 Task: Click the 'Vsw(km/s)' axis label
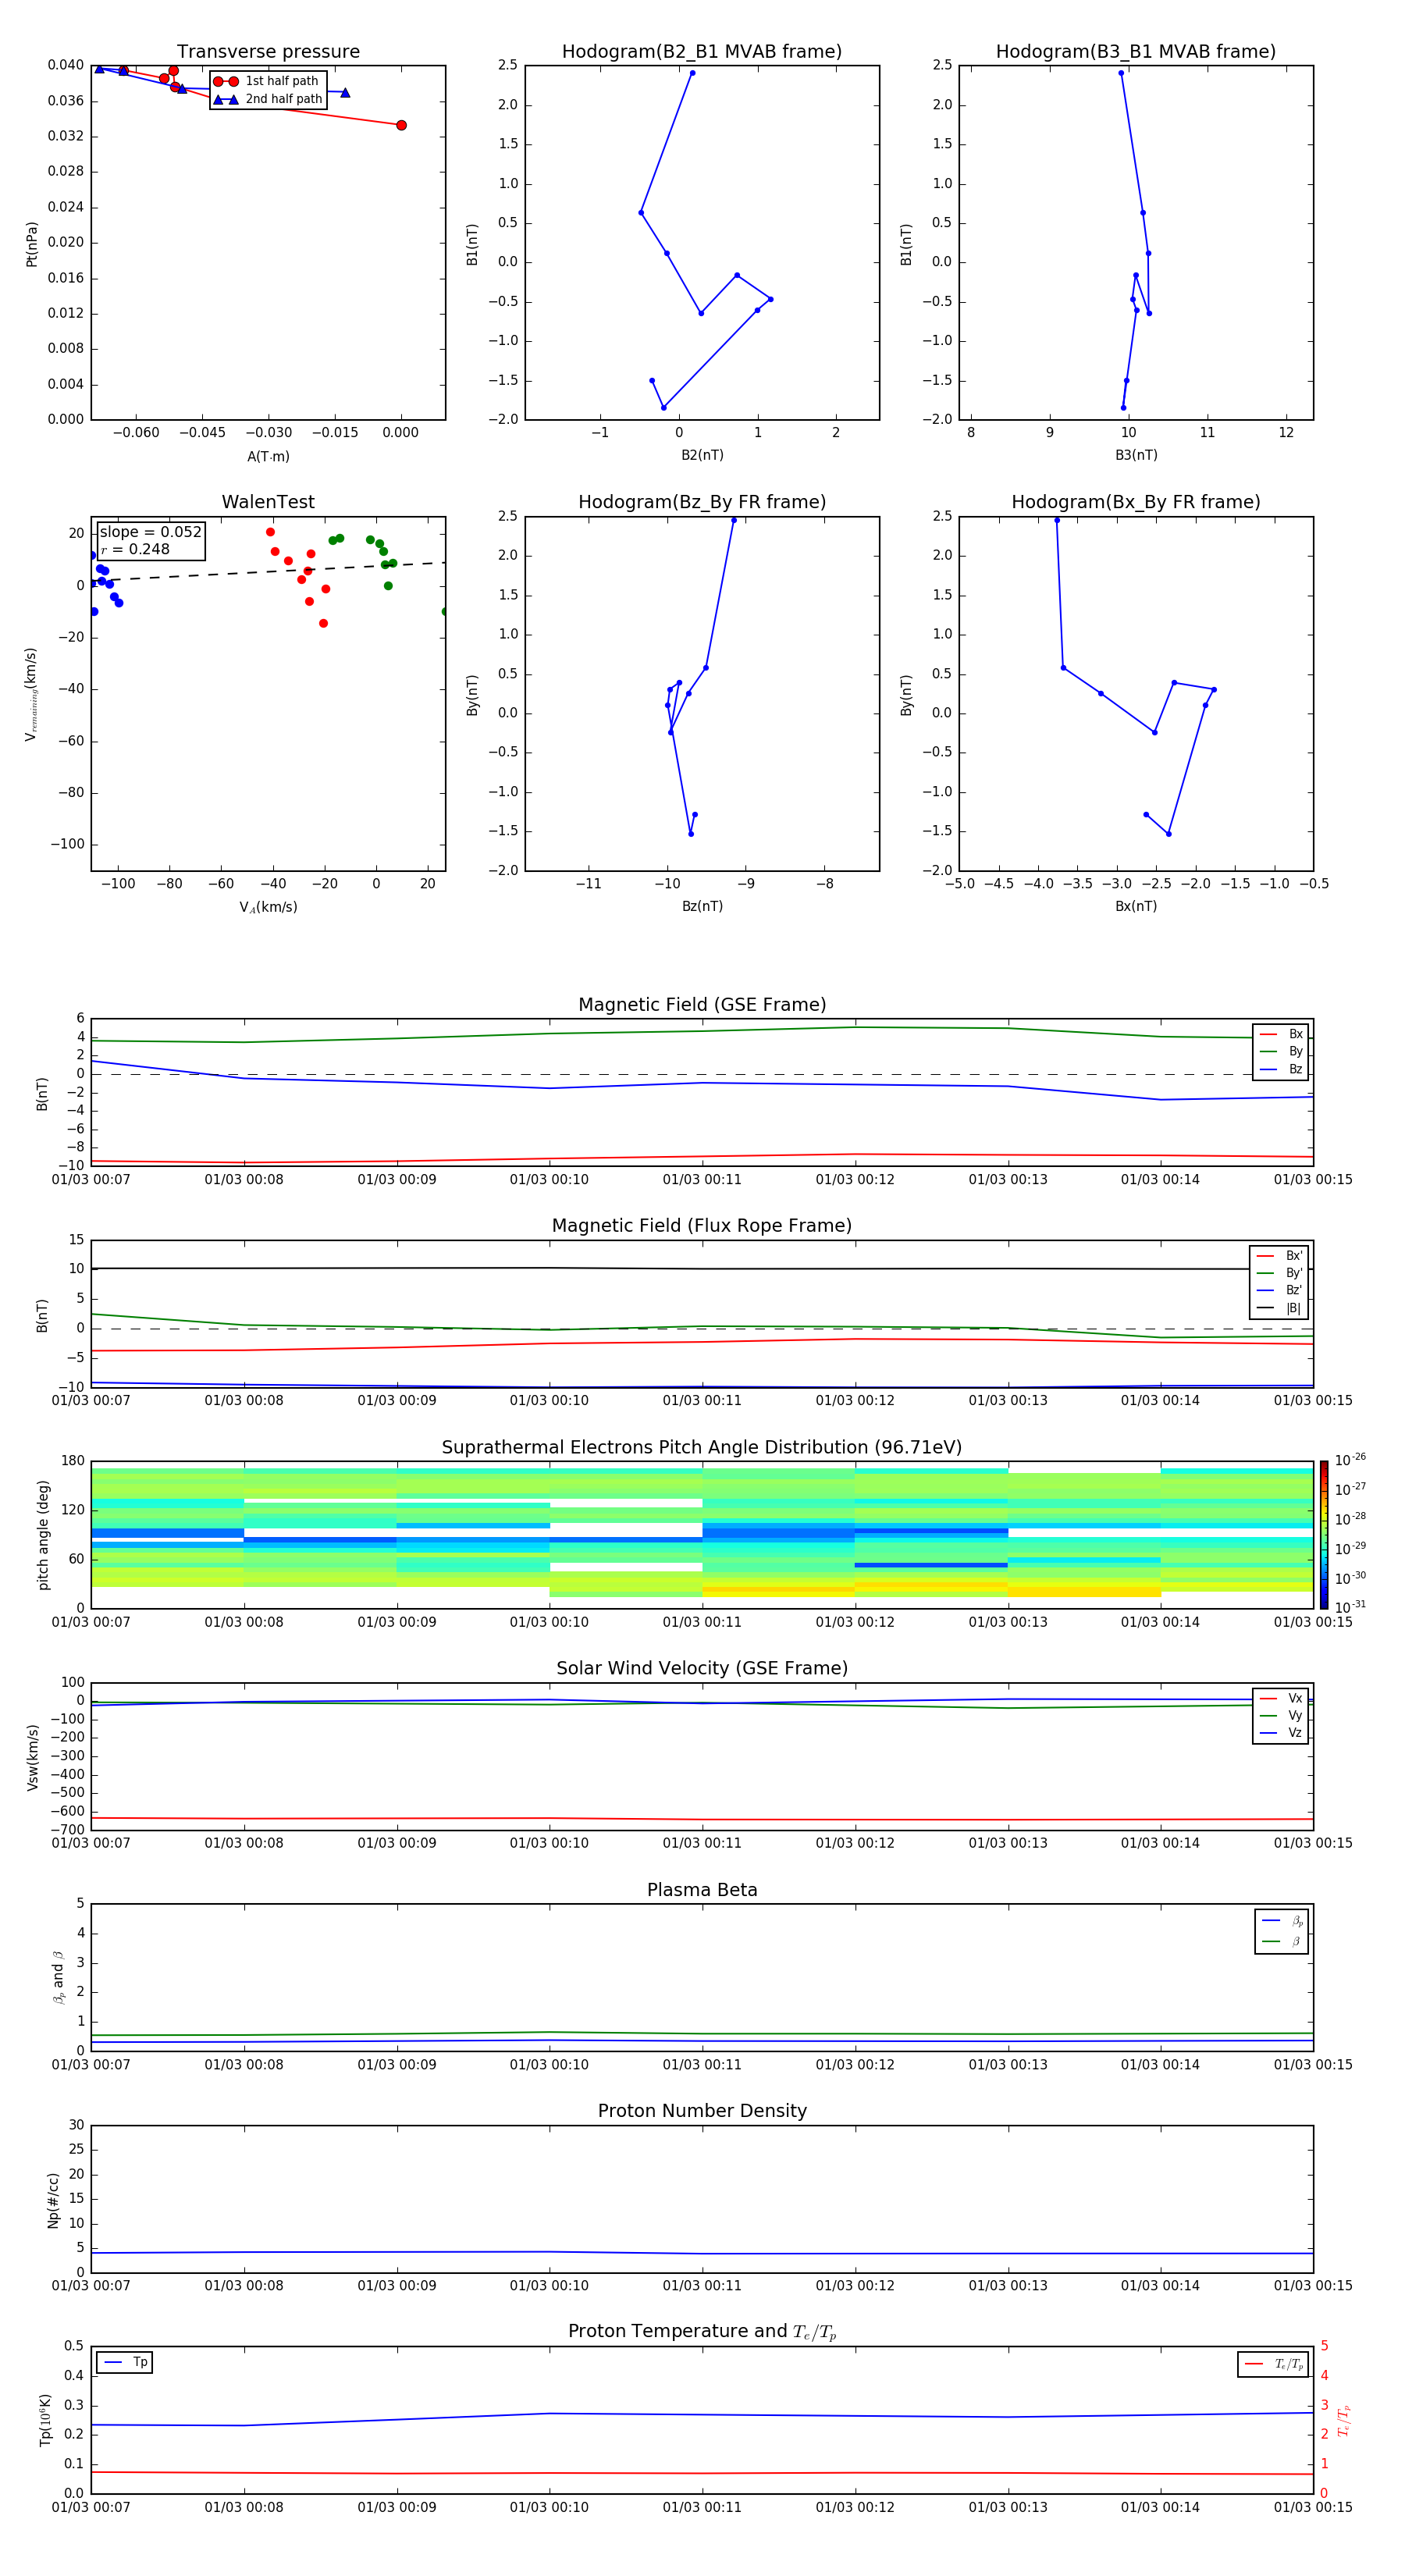tap(32, 1757)
